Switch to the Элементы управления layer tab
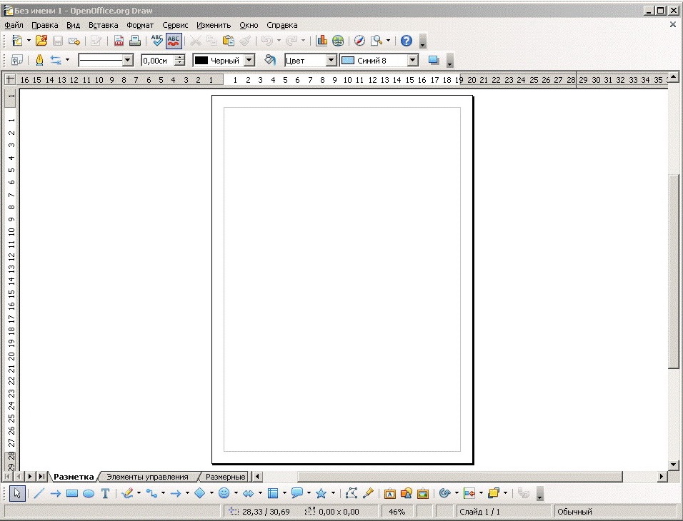This screenshot has height=521, width=683. 147,477
